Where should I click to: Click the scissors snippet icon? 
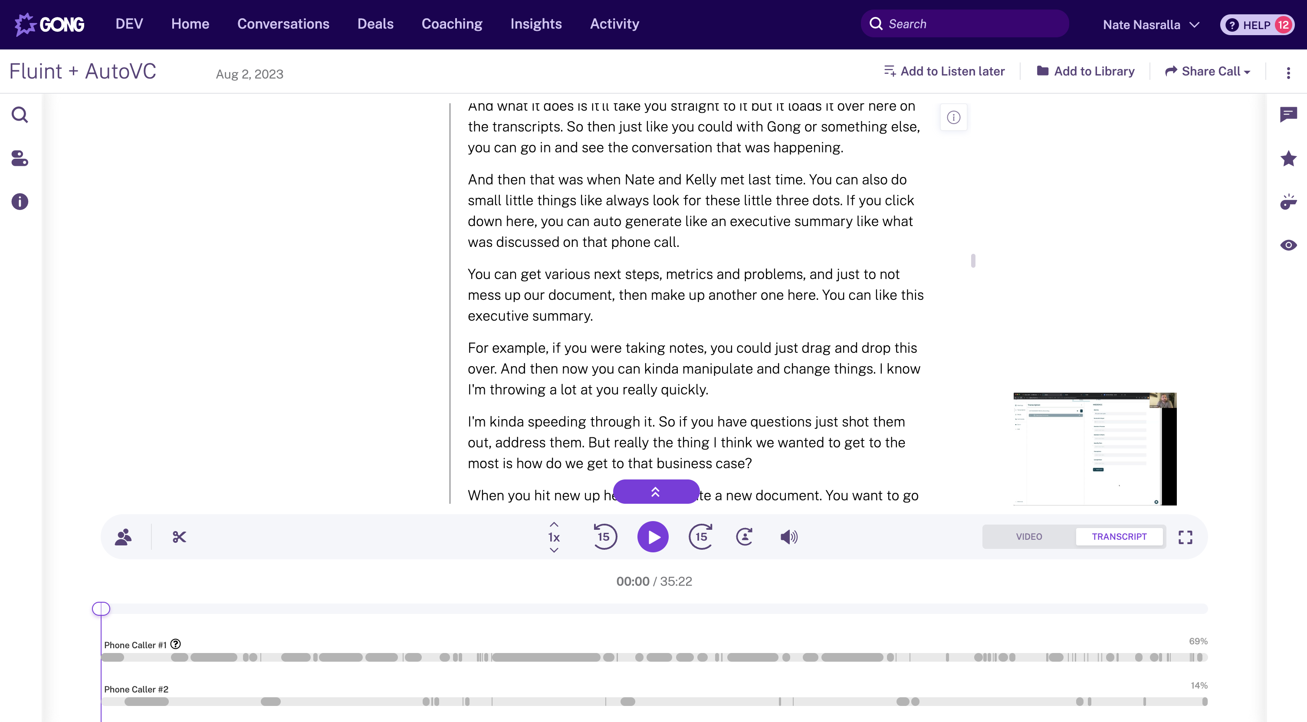[x=179, y=537]
